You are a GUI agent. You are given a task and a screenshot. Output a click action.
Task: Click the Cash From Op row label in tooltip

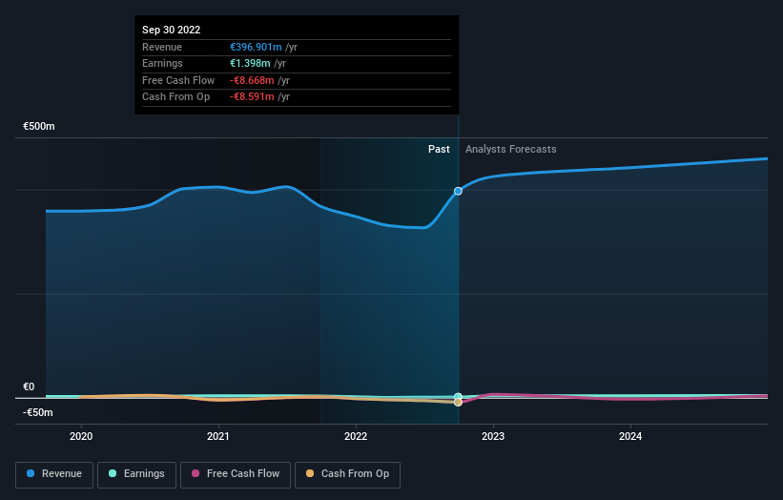click(x=175, y=97)
